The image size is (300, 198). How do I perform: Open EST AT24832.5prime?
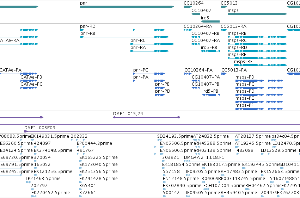(196, 140)
